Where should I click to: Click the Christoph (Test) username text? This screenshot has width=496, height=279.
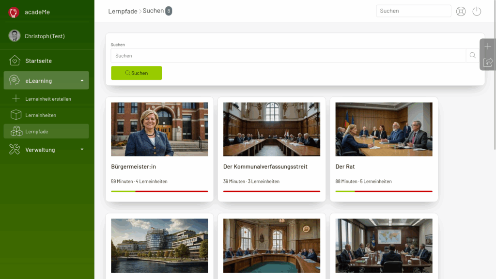[x=45, y=36]
